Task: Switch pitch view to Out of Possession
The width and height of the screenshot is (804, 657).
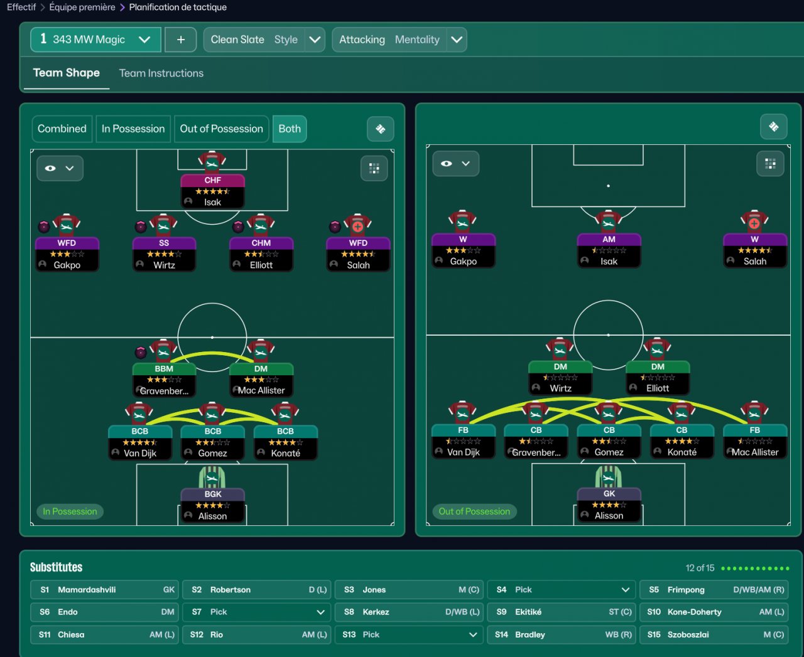Action: tap(222, 129)
